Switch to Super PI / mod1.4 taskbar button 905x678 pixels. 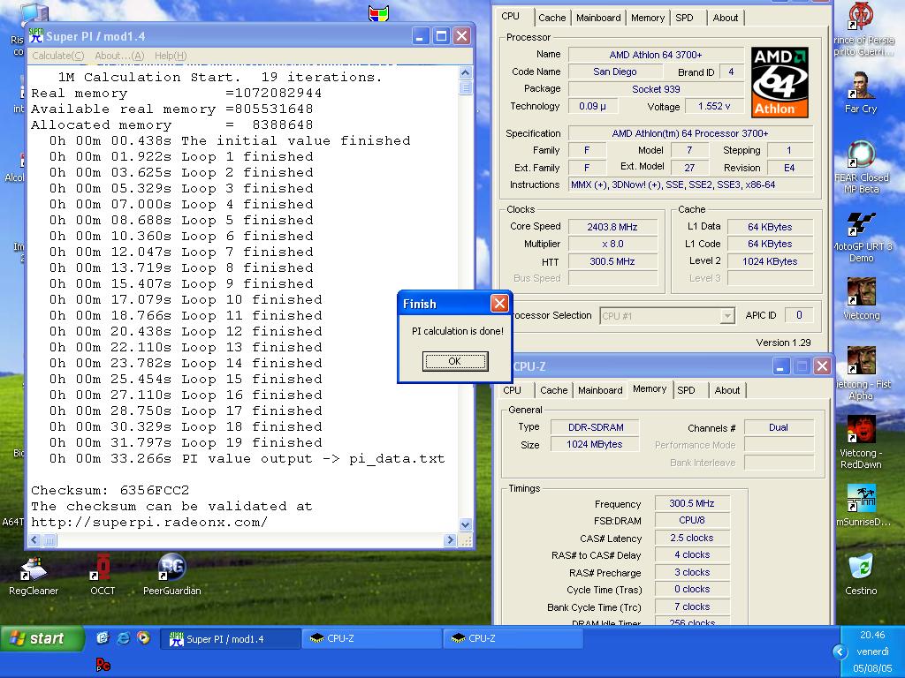click(x=231, y=639)
